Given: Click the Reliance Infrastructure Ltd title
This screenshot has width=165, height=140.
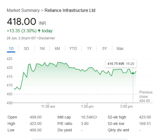Looking at the screenshot, I should coord(70,10).
